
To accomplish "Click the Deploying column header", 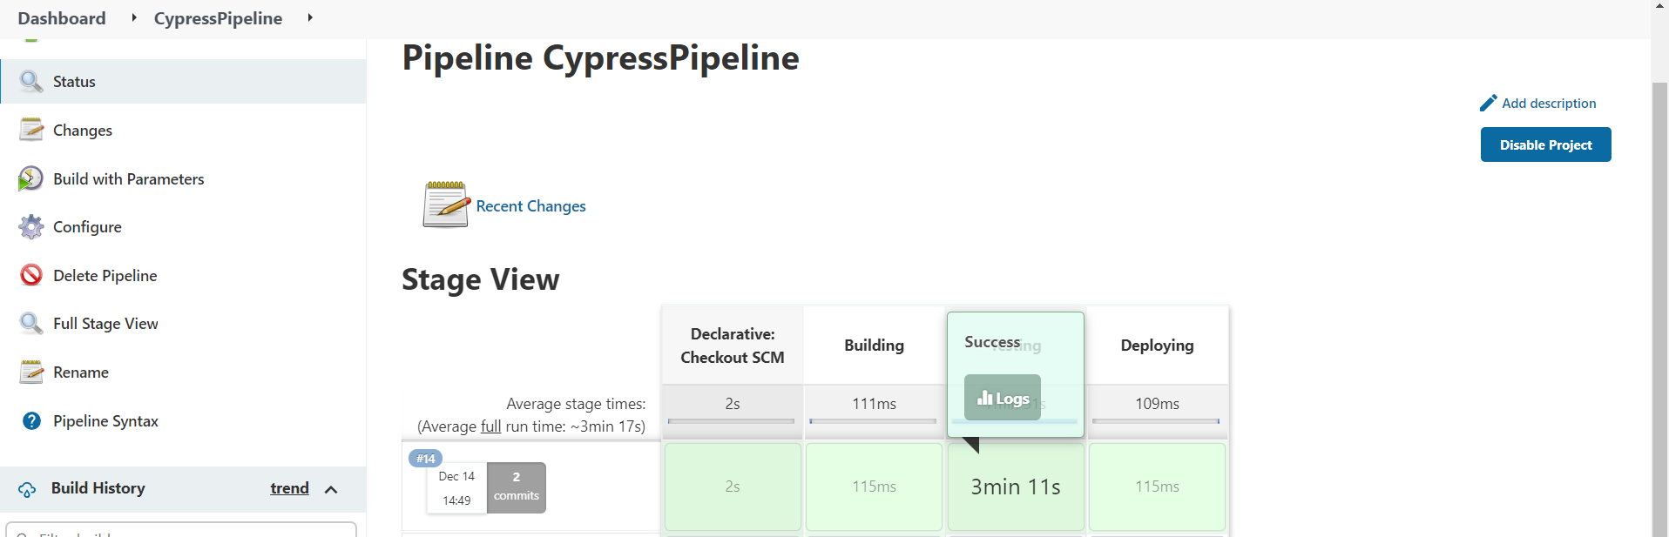I will (1157, 346).
